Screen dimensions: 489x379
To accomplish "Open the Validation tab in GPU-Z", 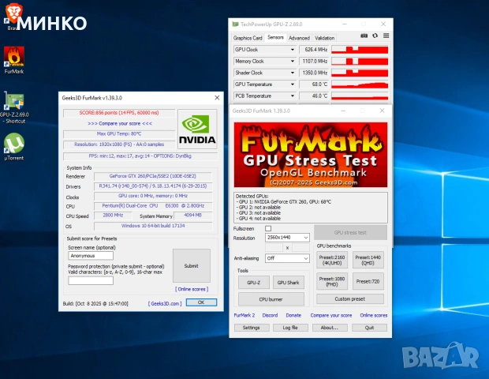I will pyautogui.click(x=324, y=38).
